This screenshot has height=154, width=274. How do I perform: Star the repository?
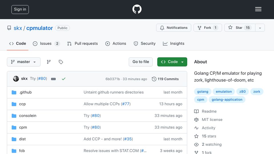point(240,28)
